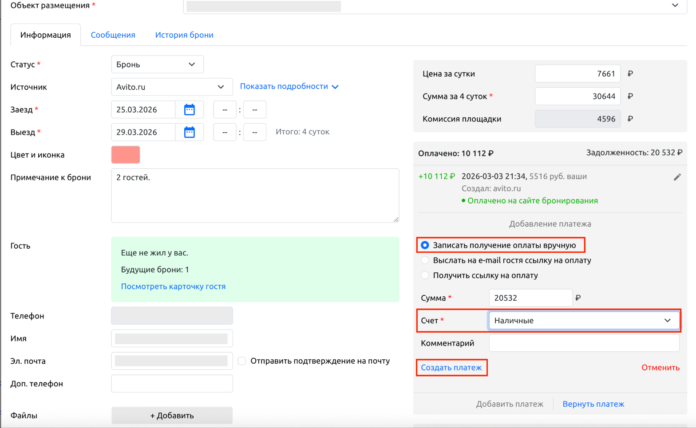
Task: Cancel payment creation with Отменить
Action: pyautogui.click(x=660, y=368)
